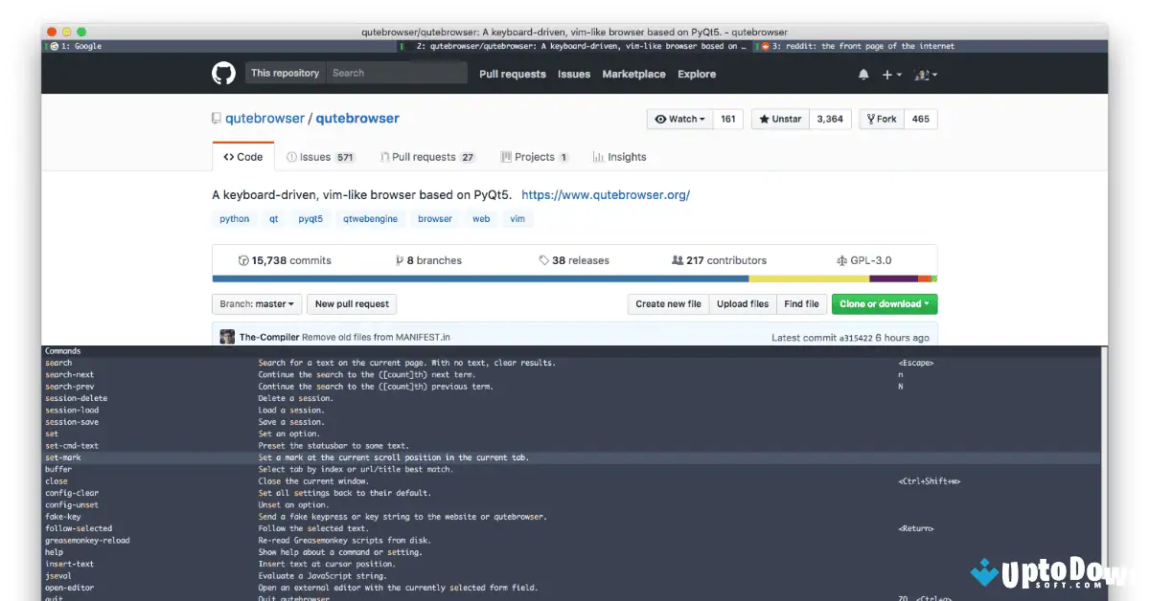Open the plus create-new dropdown
The image size is (1150, 601).
pos(891,74)
